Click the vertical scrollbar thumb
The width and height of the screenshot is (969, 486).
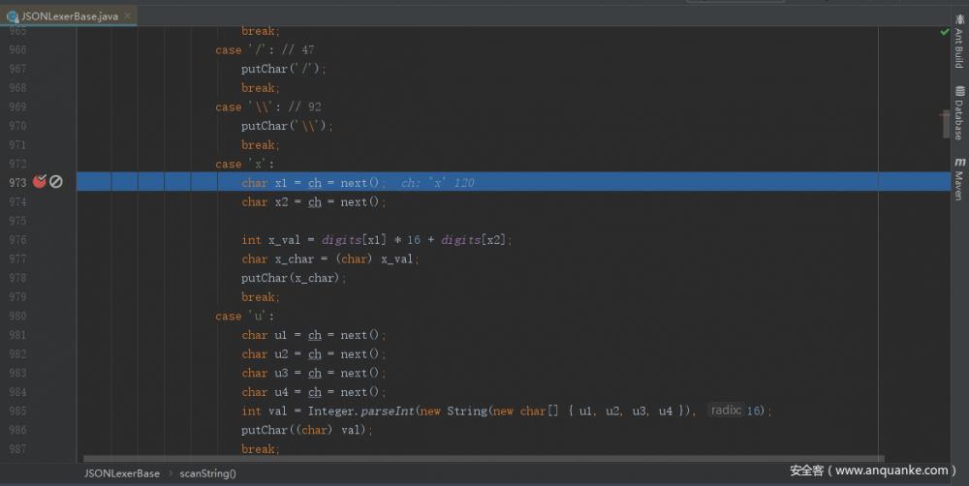[x=946, y=123]
